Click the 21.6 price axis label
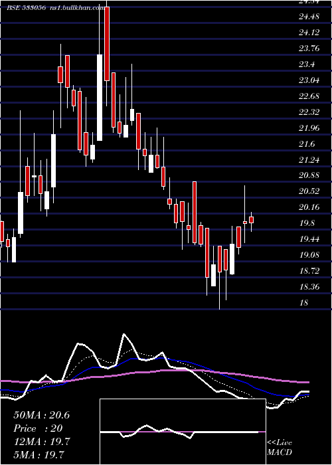332x465 pixels. pos(307,144)
